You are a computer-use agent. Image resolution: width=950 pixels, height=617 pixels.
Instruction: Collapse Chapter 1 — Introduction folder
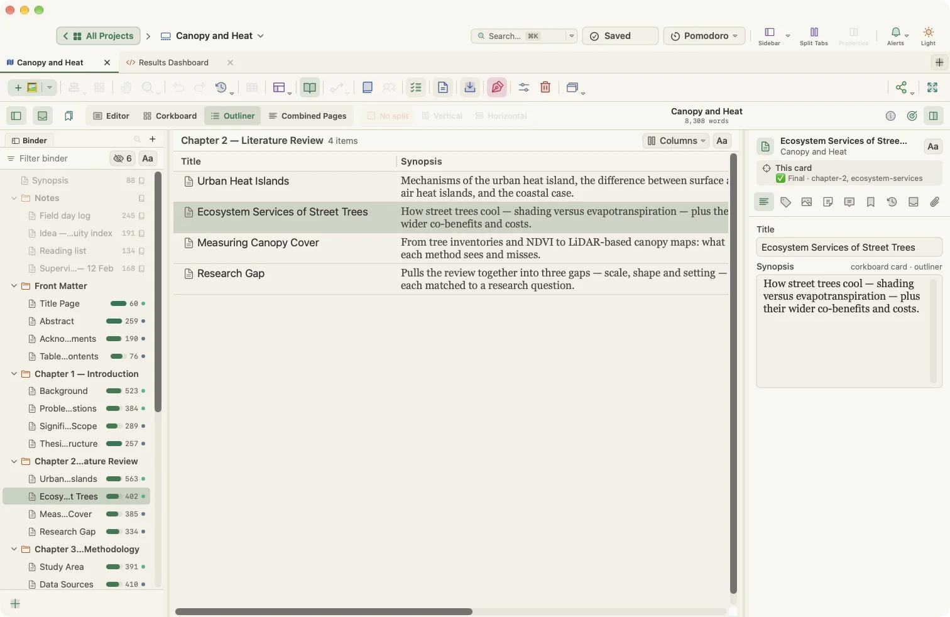(x=14, y=374)
